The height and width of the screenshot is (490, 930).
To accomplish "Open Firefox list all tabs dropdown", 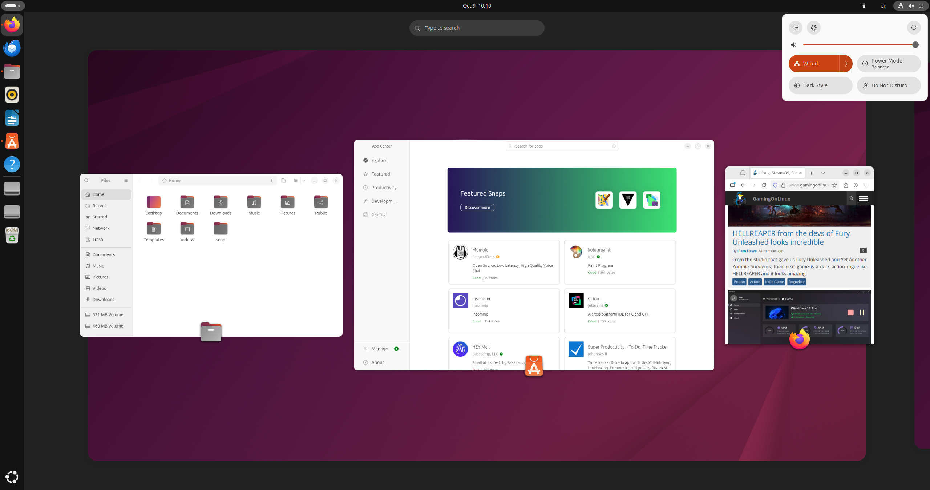I will coord(823,173).
